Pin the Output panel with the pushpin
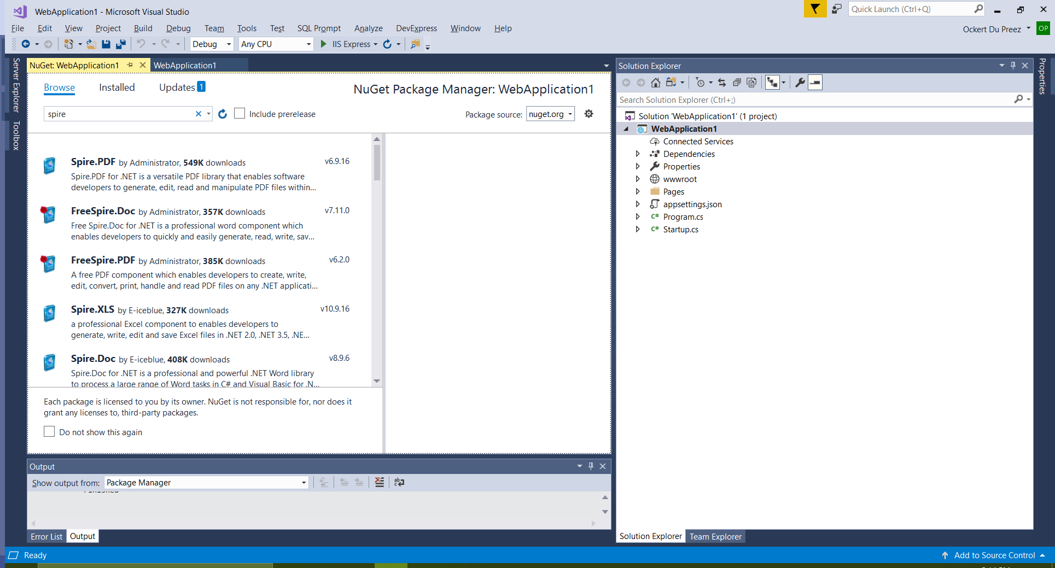The height and width of the screenshot is (568, 1055). pos(591,466)
